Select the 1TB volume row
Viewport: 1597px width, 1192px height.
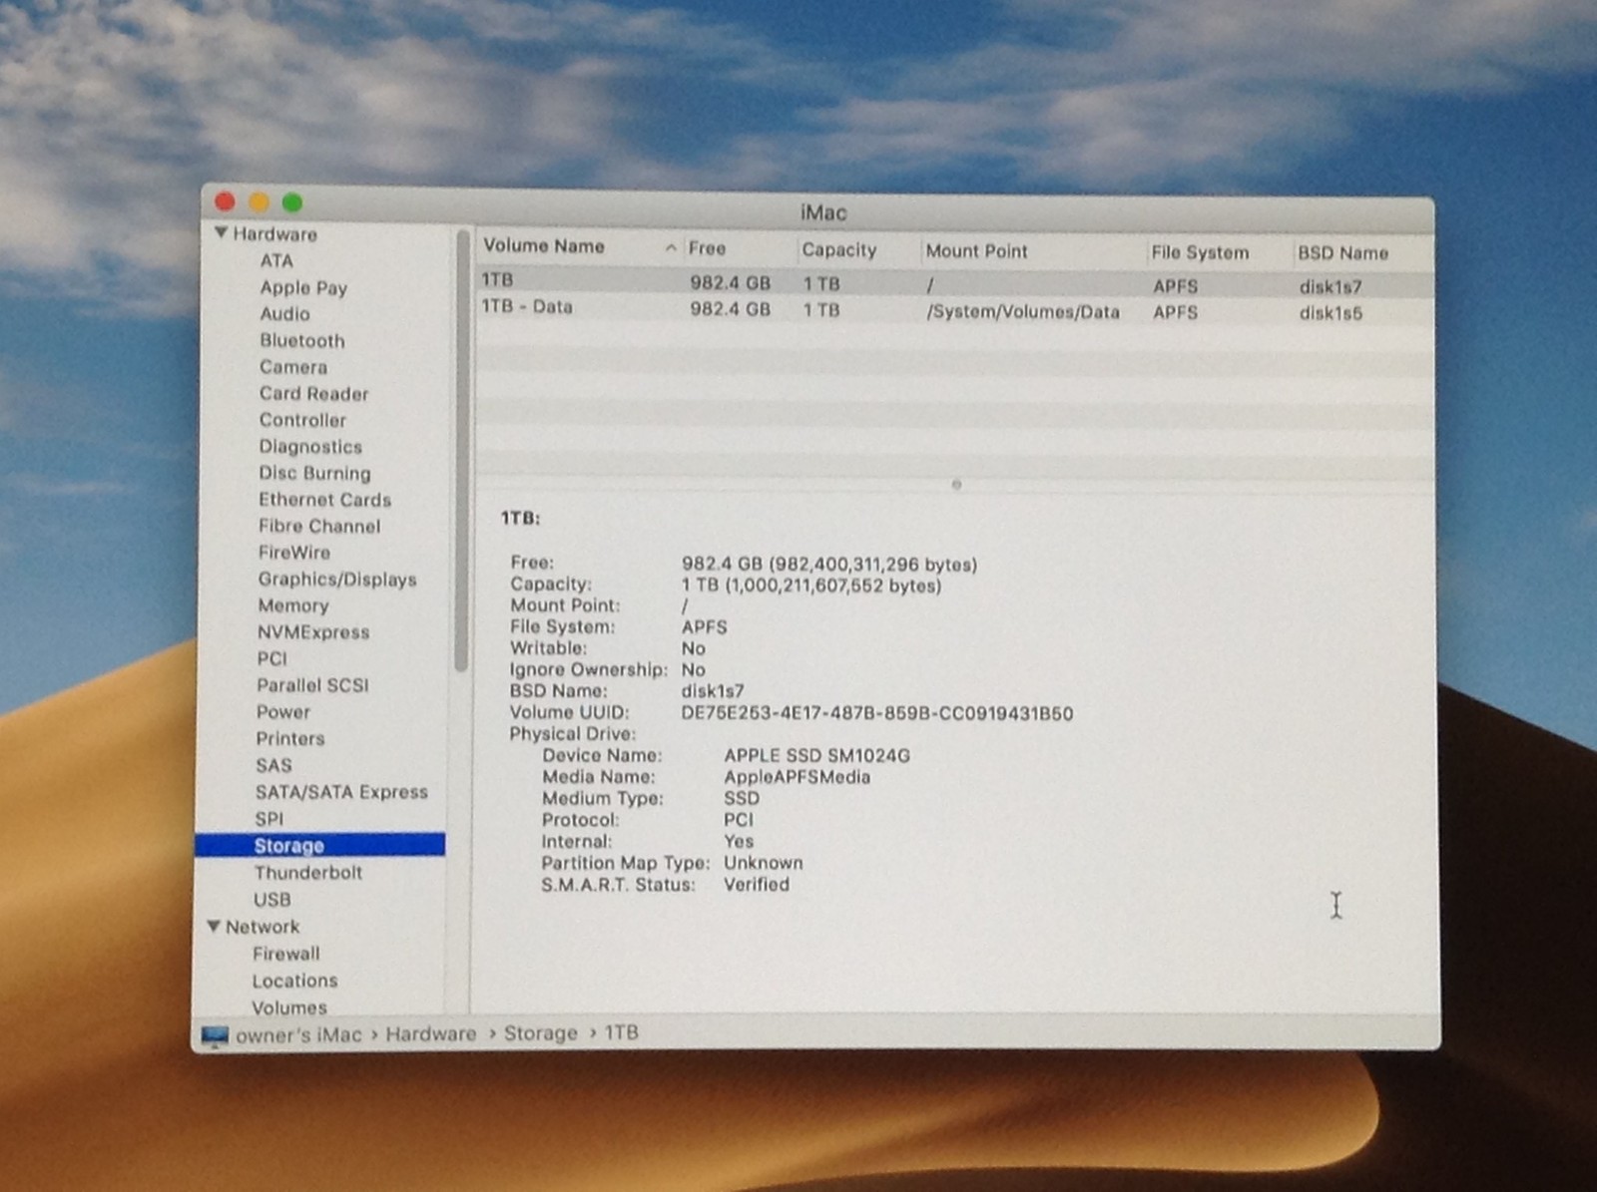pyautogui.click(x=955, y=283)
